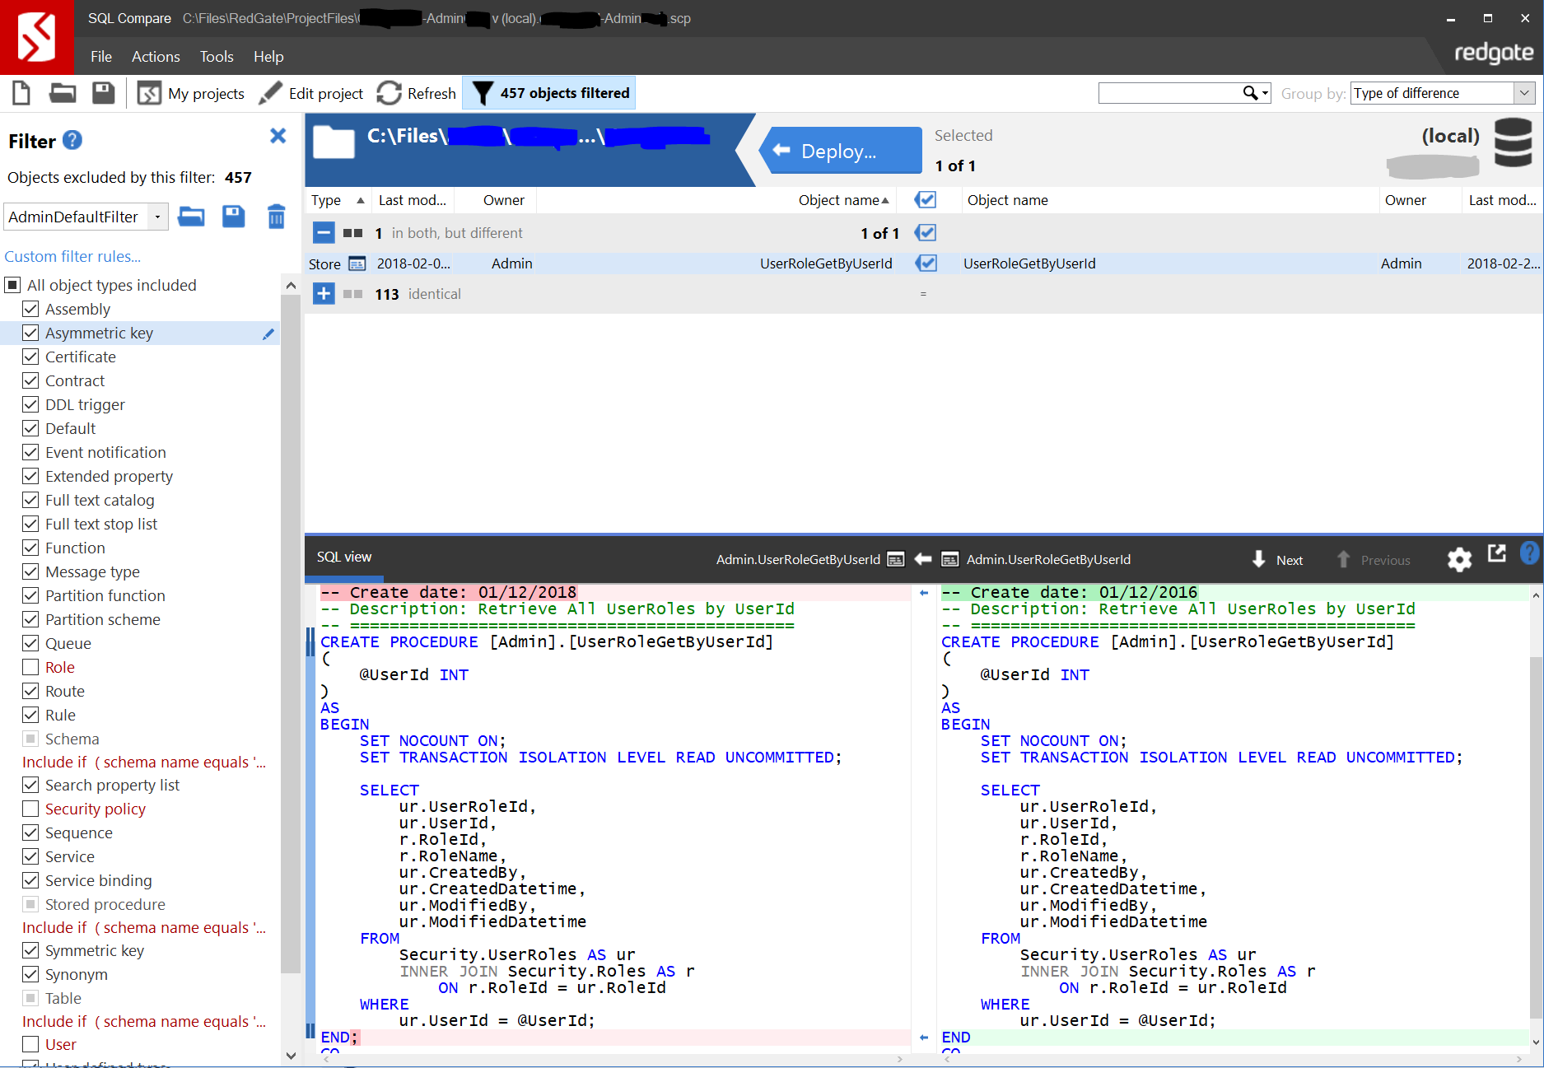Sort by right Owner column header
The width and height of the screenshot is (1544, 1068).
point(1406,200)
